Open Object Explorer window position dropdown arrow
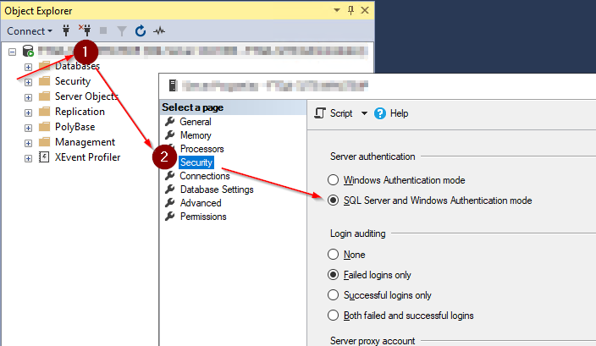The image size is (596, 346). coord(337,10)
